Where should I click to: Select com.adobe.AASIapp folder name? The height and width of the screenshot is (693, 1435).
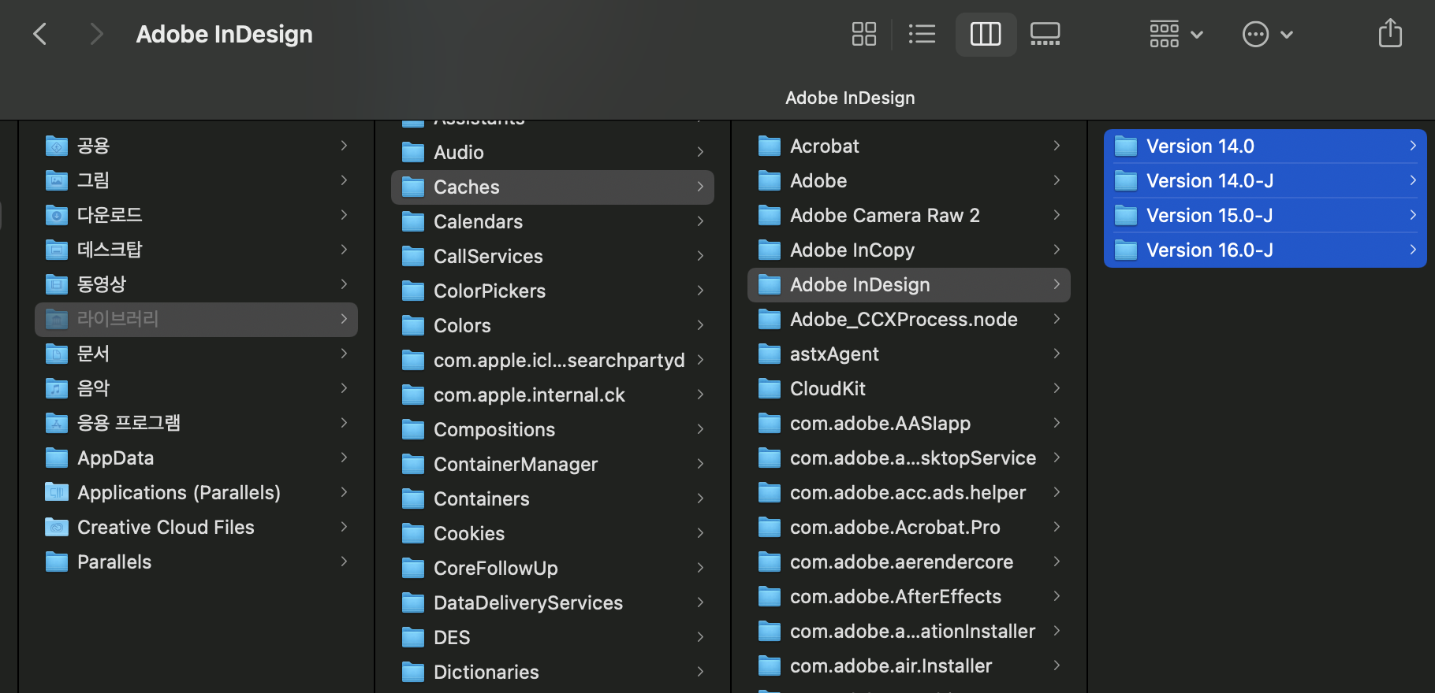(880, 423)
